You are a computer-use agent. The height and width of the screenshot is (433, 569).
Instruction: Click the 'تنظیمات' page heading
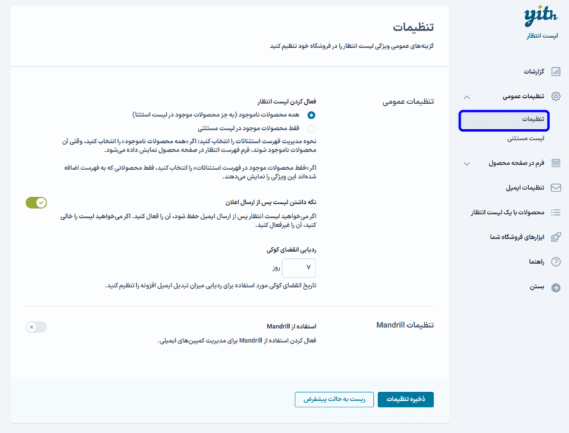click(x=413, y=27)
